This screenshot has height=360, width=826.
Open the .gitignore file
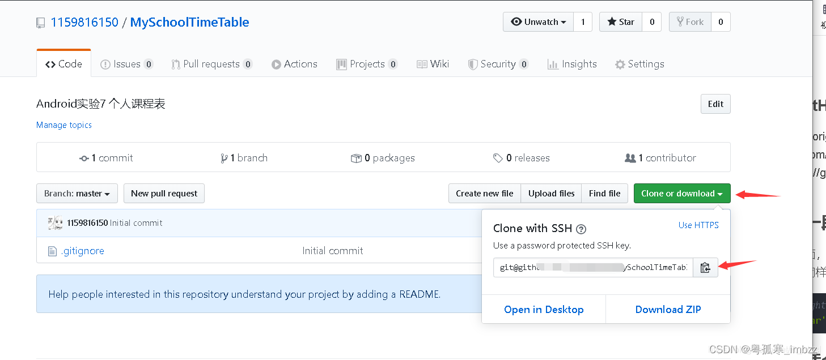pos(83,251)
